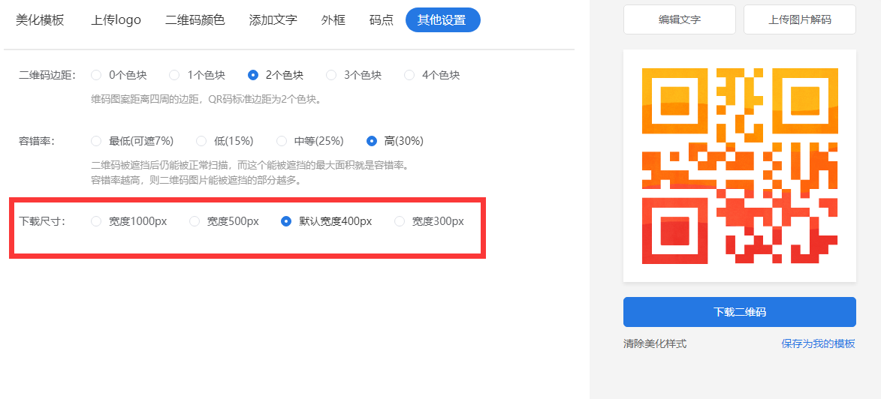Choose 高(30%) error tolerance
Image resolution: width=881 pixels, height=399 pixels.
coord(395,141)
